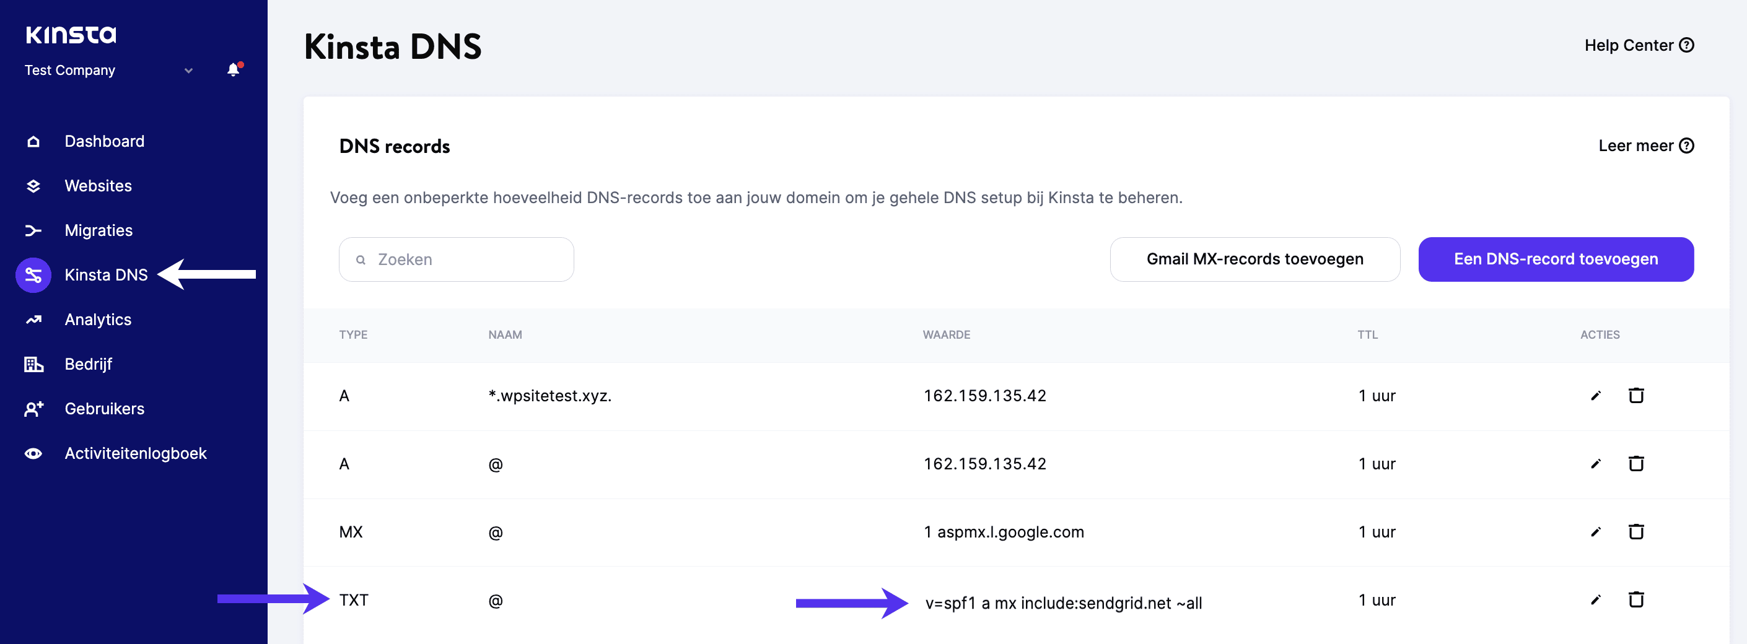The width and height of the screenshot is (1747, 644).
Task: Click the TYPE column header
Action: click(x=353, y=335)
